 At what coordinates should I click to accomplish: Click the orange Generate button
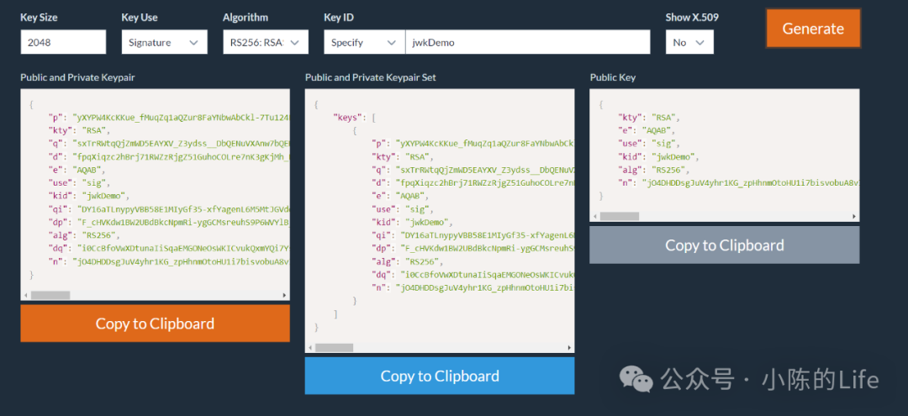click(813, 29)
